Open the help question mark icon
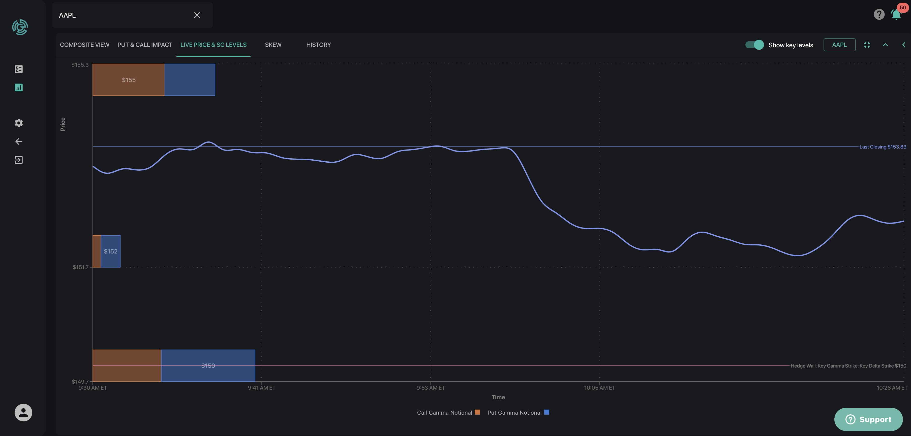The height and width of the screenshot is (436, 911). coord(879,14)
